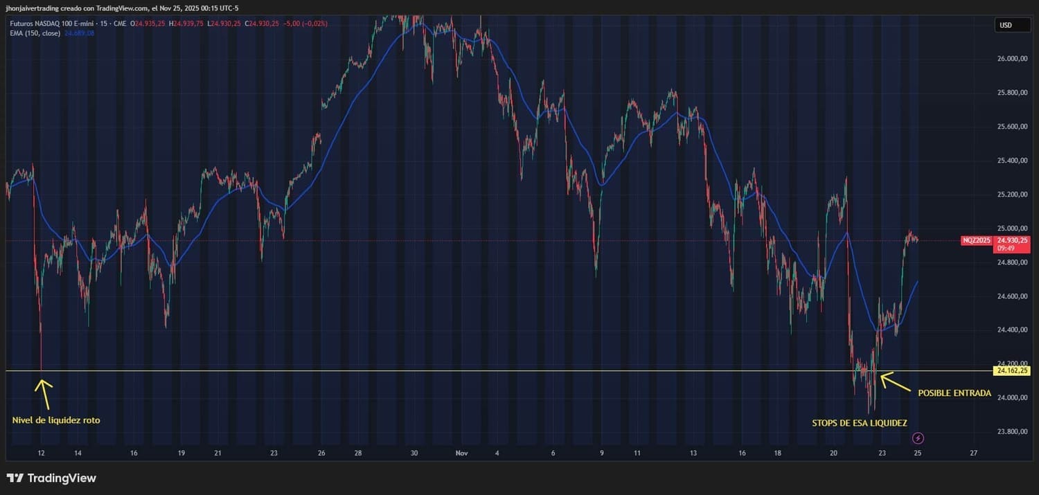Click the 23.800,00 price axis label

pos(1011,431)
